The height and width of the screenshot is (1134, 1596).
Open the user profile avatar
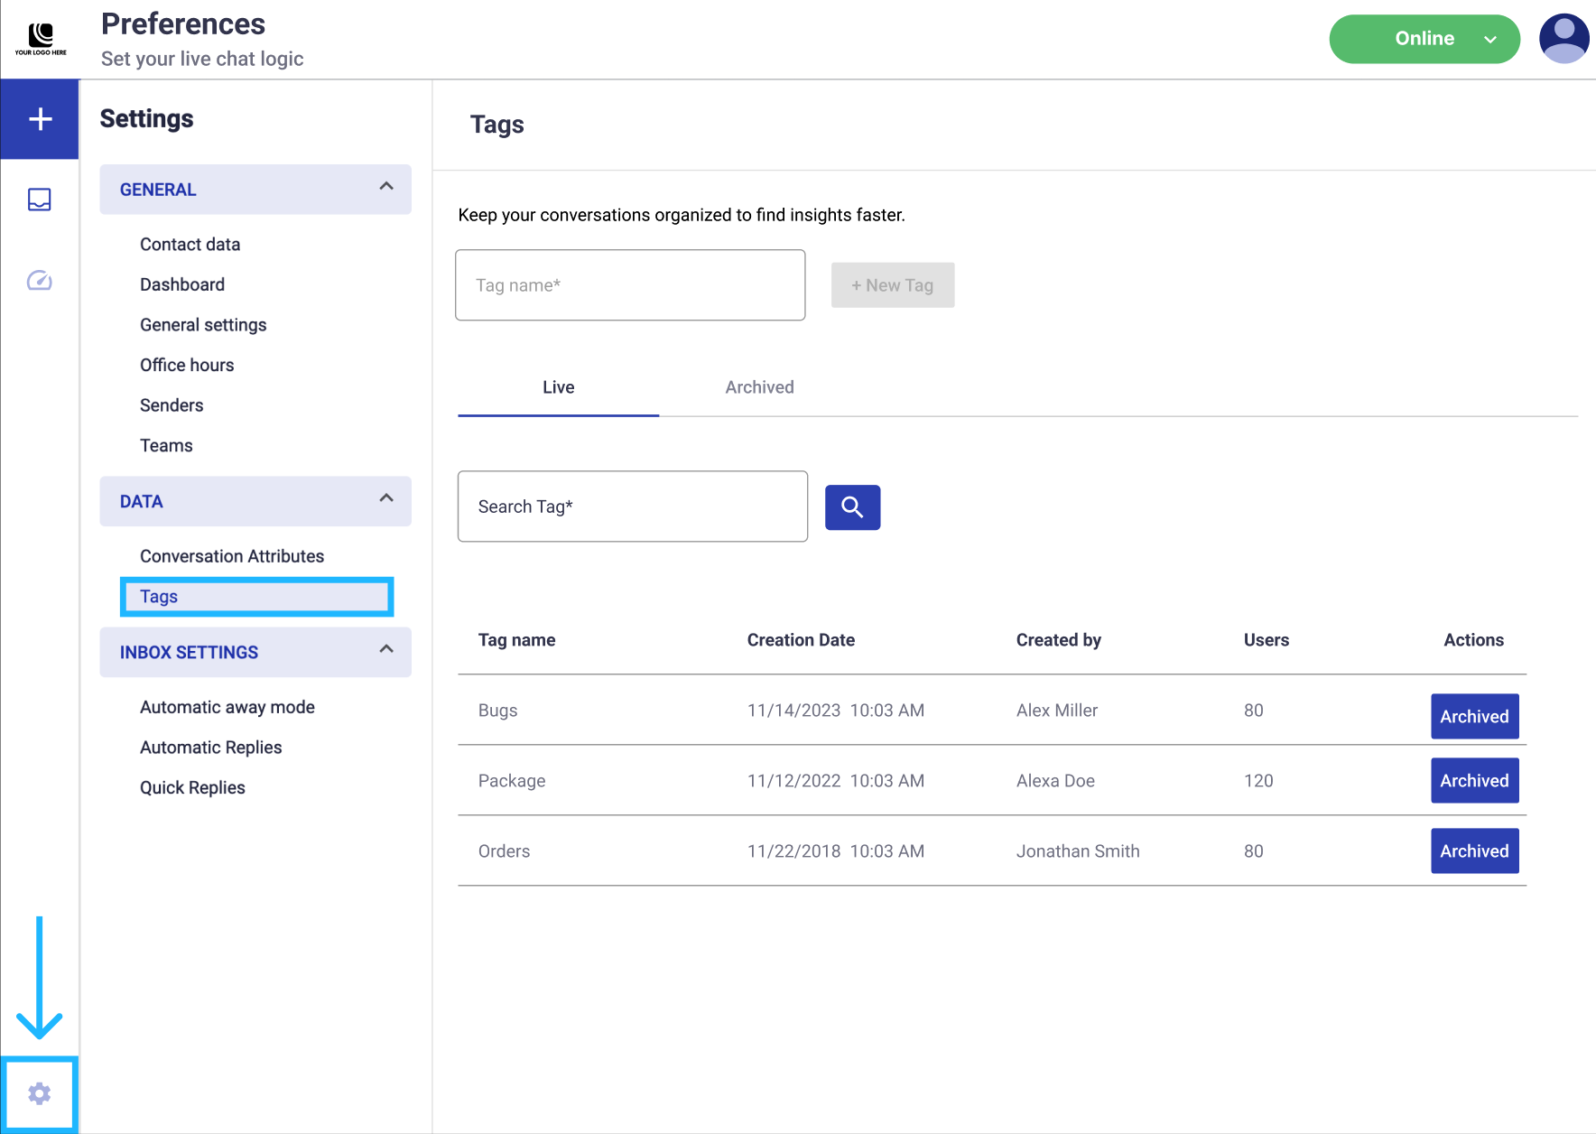pyautogui.click(x=1564, y=39)
